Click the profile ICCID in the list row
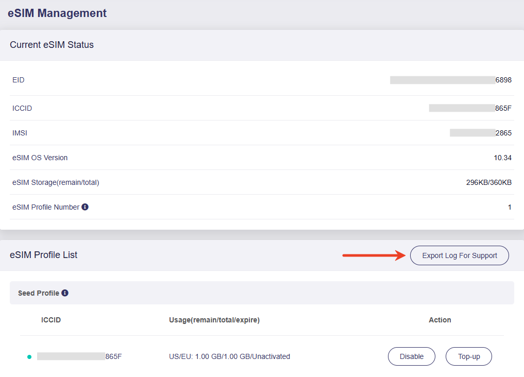Viewport: 524px width, 377px height. coord(79,356)
